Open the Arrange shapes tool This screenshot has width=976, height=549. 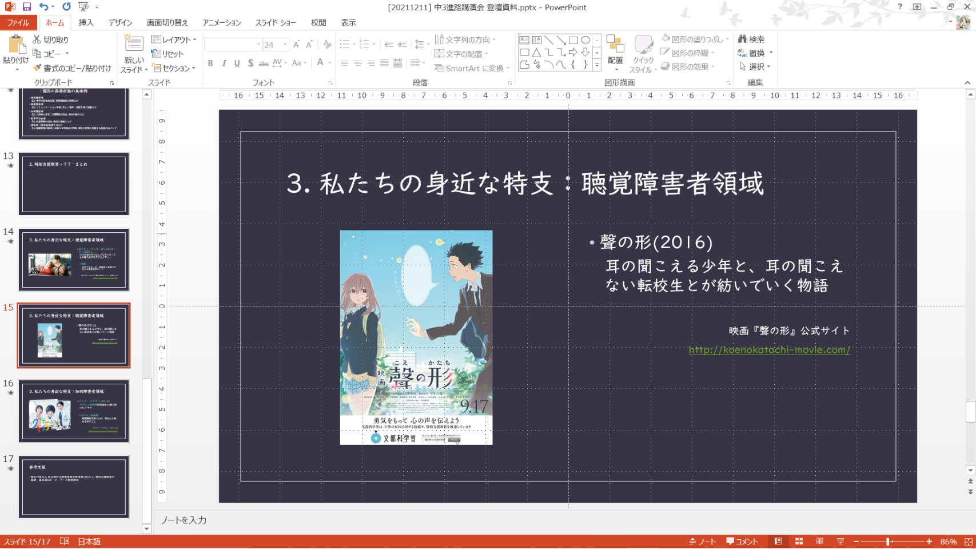[x=615, y=50]
